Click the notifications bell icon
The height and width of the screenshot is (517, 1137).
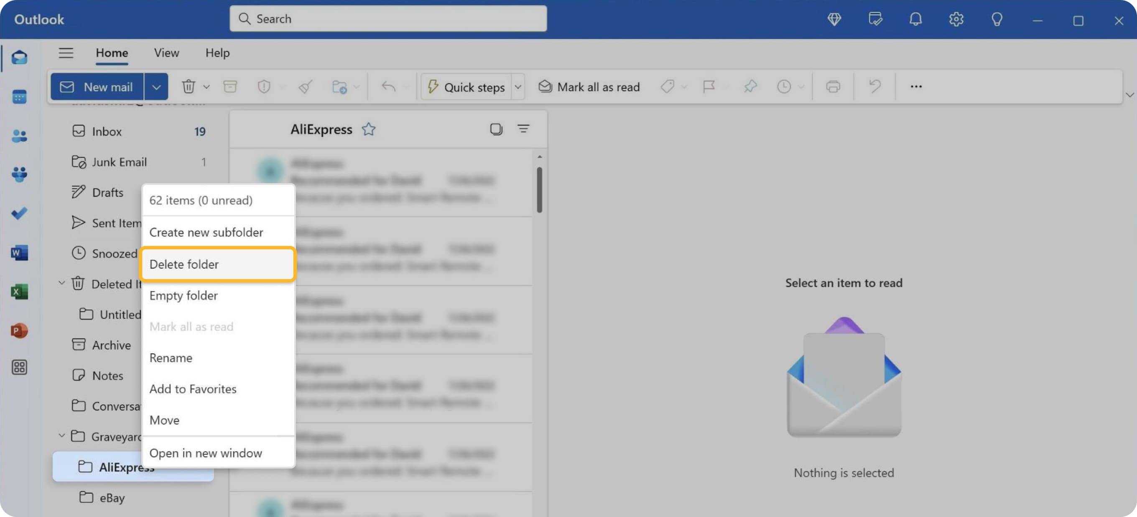[915, 19]
